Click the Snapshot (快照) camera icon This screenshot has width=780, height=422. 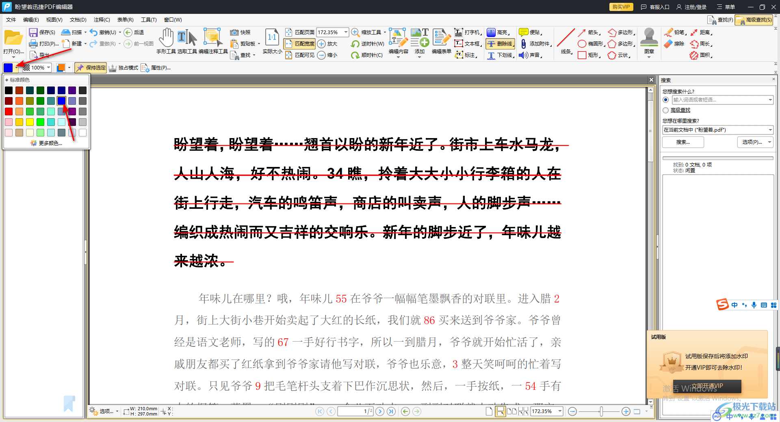(234, 32)
